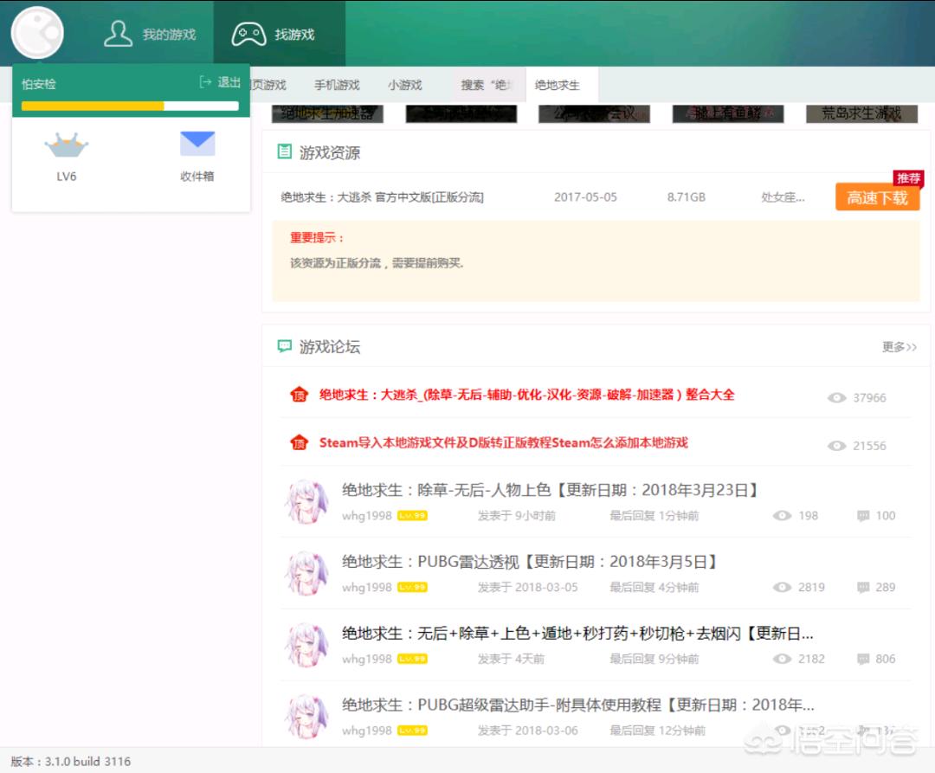Screen dimensions: 935x773
Task: Click the eye icon beside 198
Action: coord(782,516)
